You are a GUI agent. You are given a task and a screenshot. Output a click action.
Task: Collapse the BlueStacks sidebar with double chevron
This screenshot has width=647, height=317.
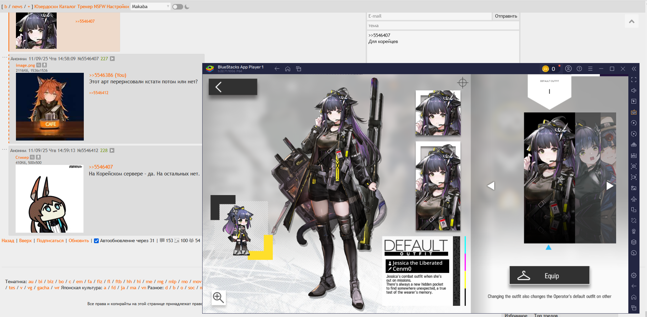634,69
